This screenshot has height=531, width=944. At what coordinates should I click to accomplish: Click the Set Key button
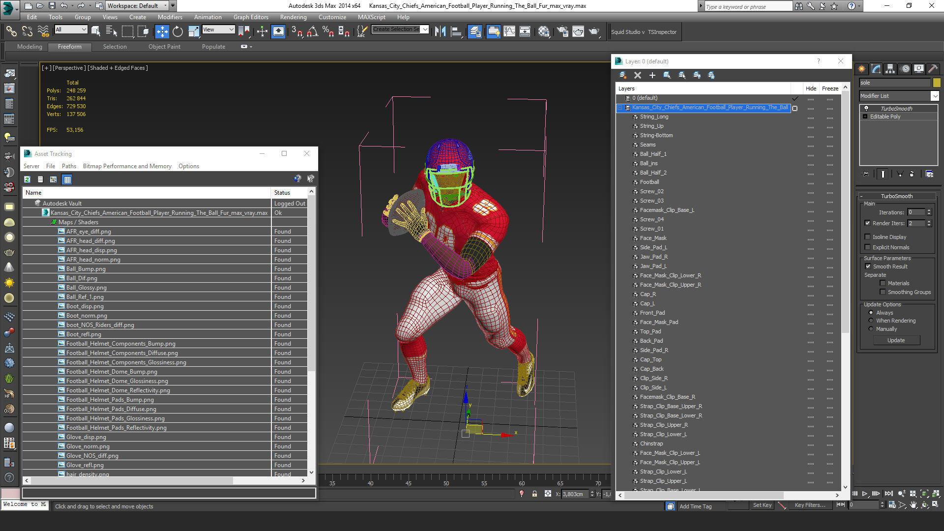point(762,505)
